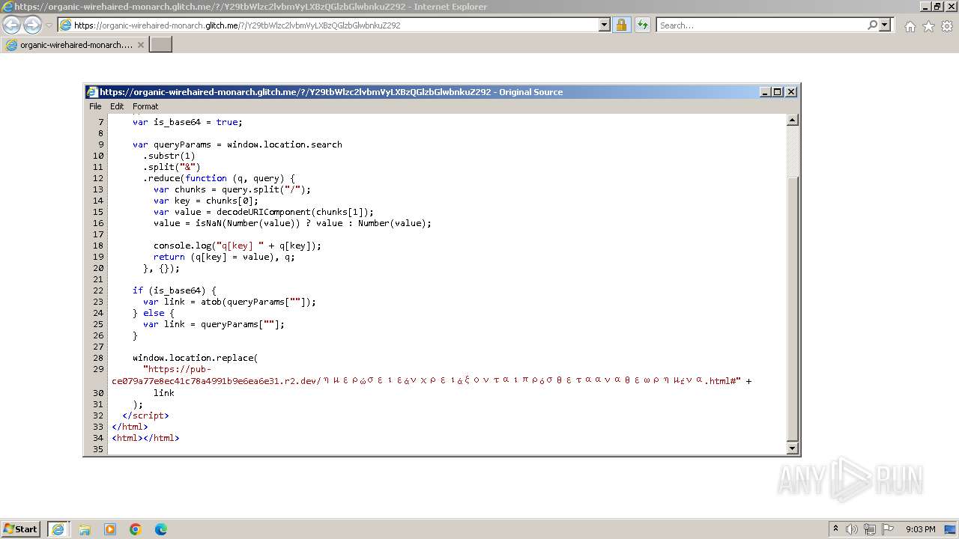Click 'var link = atob(queryParams[""]);' line
The image size is (959, 539).
[x=229, y=302]
